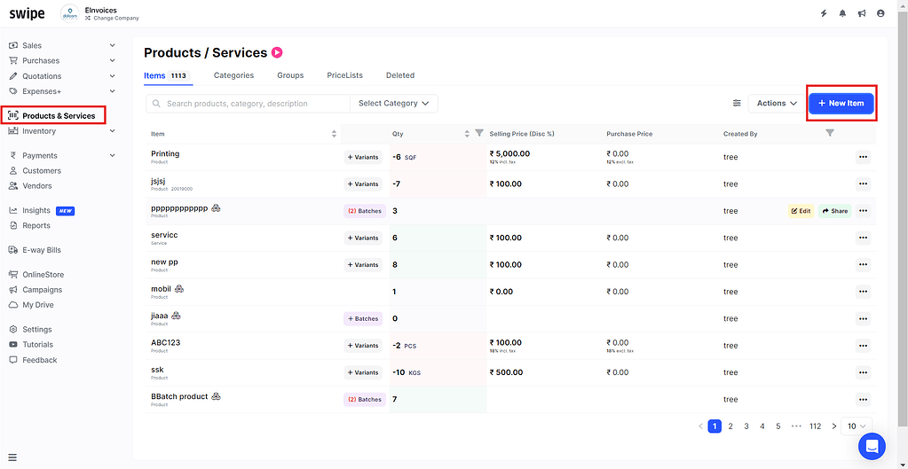Sort the Item column

[x=334, y=134]
